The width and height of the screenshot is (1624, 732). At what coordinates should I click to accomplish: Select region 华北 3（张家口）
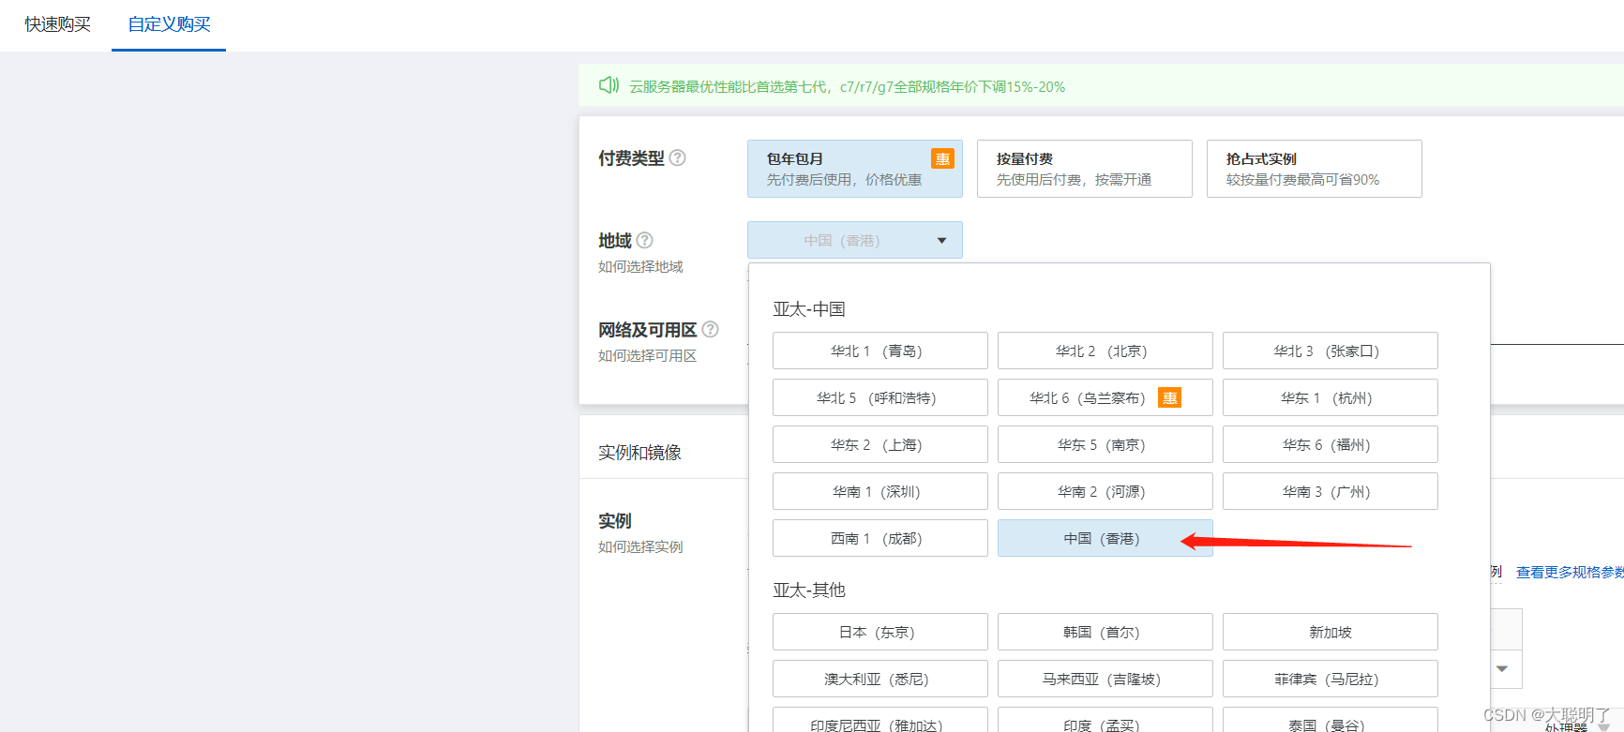coord(1331,351)
